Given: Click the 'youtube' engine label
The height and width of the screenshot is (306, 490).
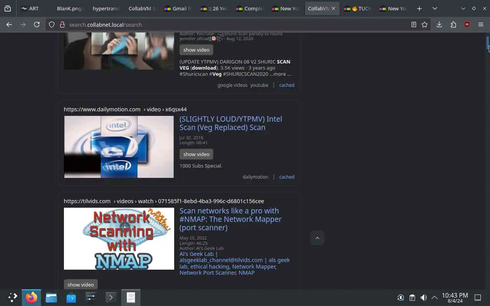Looking at the screenshot, I should coord(259,85).
